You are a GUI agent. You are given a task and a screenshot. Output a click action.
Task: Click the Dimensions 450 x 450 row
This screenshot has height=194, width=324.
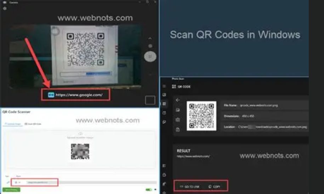coord(265,116)
